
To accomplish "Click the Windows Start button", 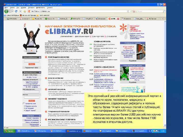I will coord(10,131).
